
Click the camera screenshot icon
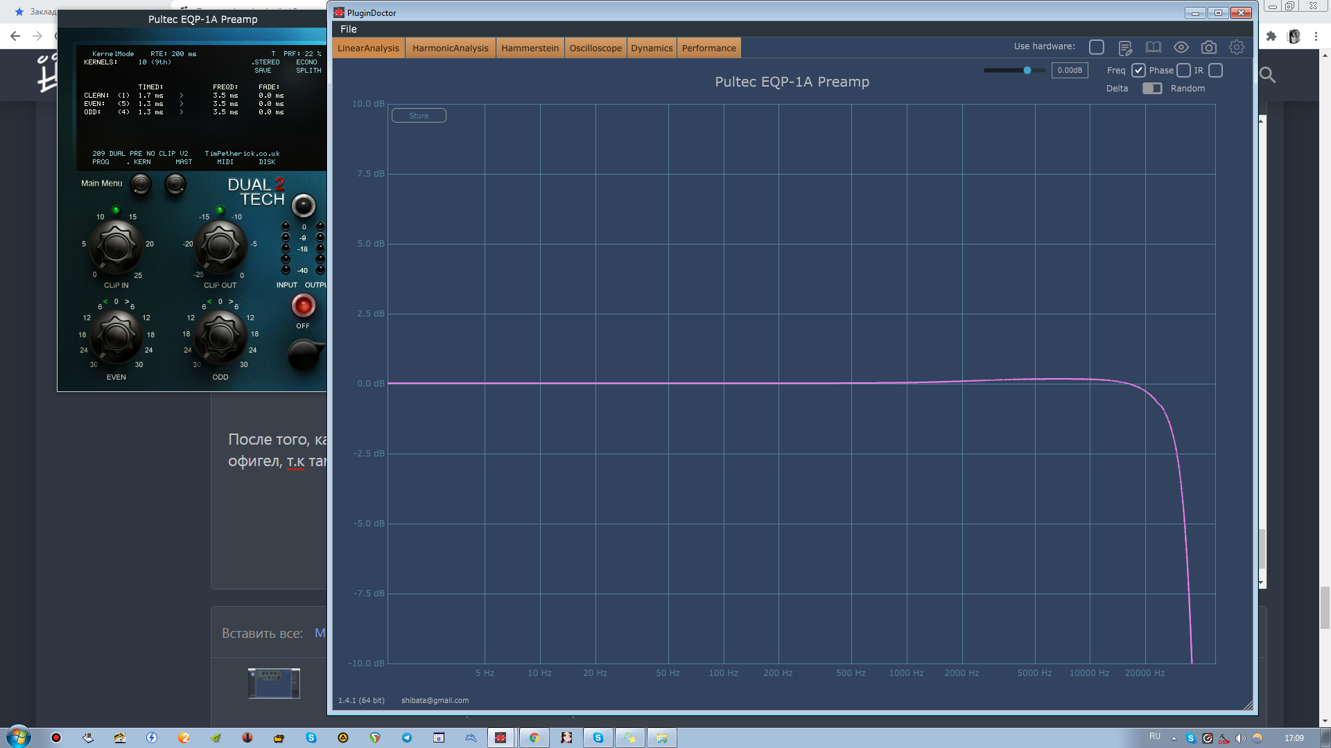[1208, 47]
